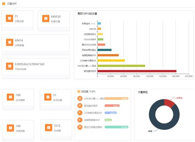Click the 展现TOP10的文章 chart title
The height and width of the screenshot is (142, 195).
pos(87,14)
